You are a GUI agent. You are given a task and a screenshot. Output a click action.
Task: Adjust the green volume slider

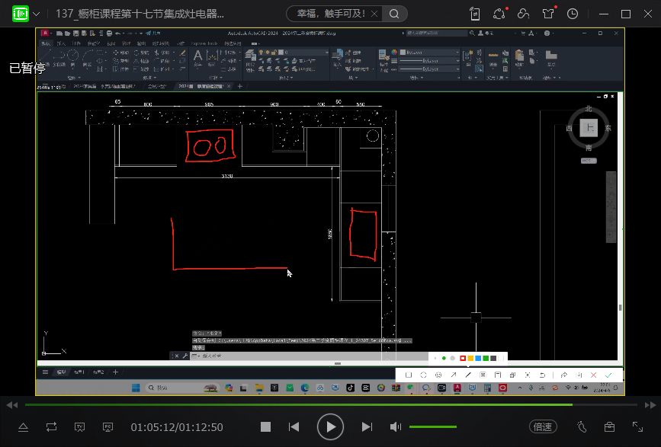(x=433, y=427)
